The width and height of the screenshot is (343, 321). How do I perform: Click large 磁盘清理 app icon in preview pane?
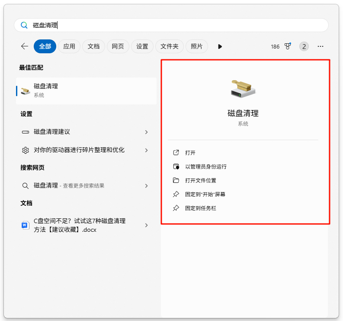click(243, 89)
